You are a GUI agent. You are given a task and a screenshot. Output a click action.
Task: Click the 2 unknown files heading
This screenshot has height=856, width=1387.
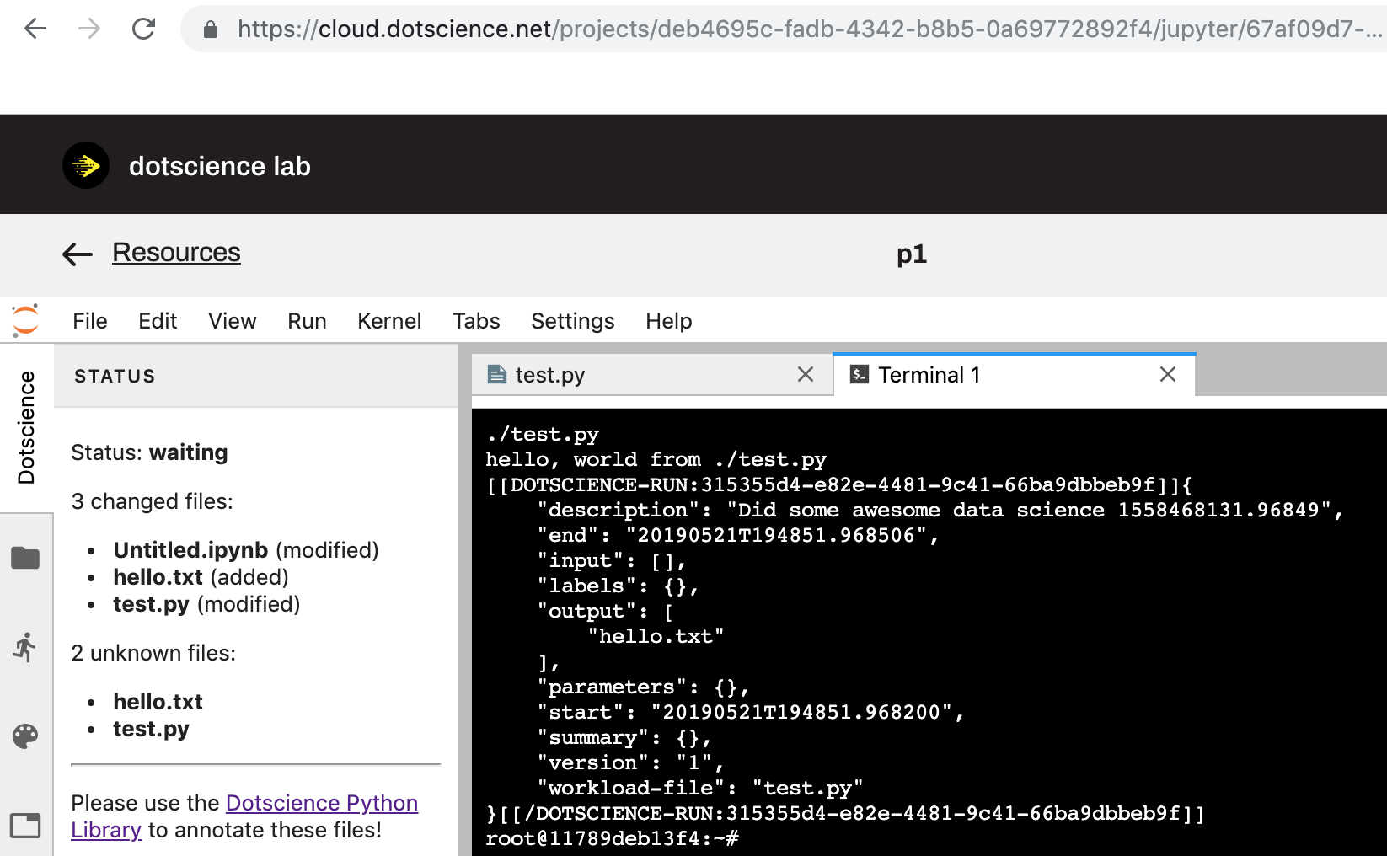(153, 653)
